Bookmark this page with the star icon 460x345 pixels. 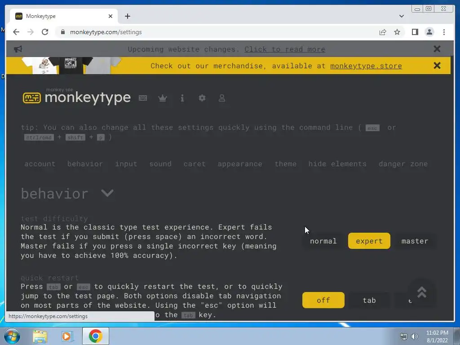tap(397, 32)
